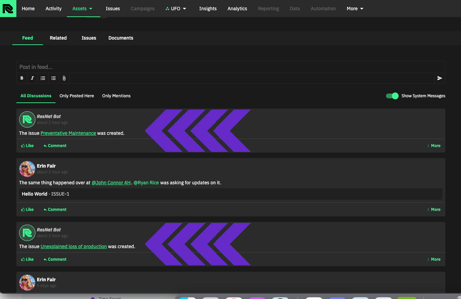Open the Preventative Maintenance issue link

pyautogui.click(x=68, y=133)
